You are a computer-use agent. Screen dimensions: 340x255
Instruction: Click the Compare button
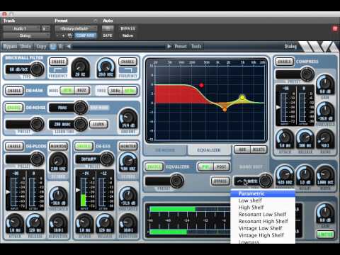pyautogui.click(x=85, y=35)
